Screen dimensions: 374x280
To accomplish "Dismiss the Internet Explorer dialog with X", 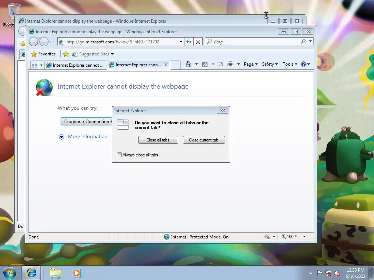I will (x=222, y=110).
